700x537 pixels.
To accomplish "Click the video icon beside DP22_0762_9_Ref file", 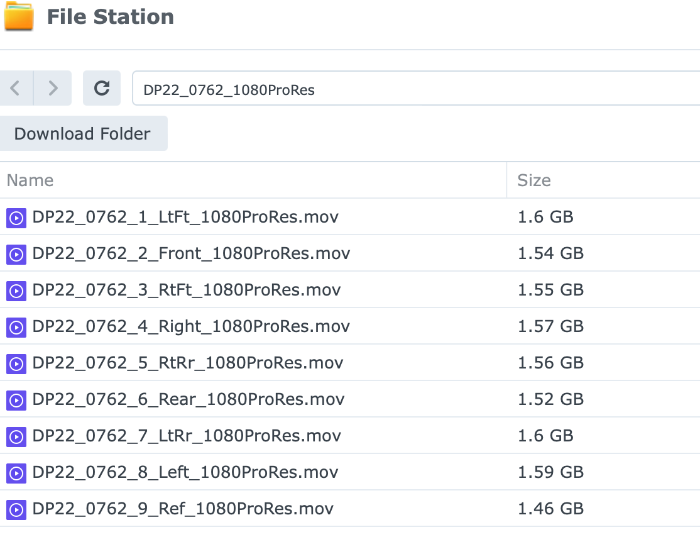I will [16, 509].
